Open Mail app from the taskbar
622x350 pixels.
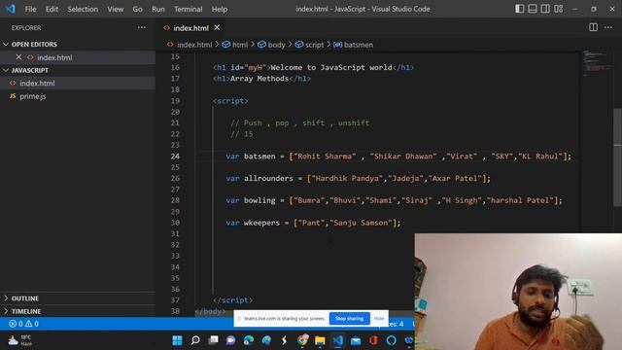[356, 340]
